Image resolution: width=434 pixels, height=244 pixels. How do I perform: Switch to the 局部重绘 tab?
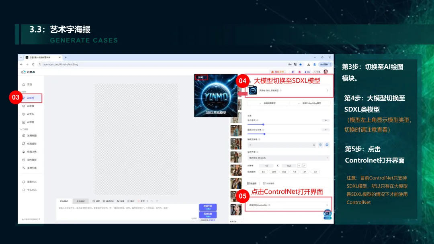(x=269, y=183)
